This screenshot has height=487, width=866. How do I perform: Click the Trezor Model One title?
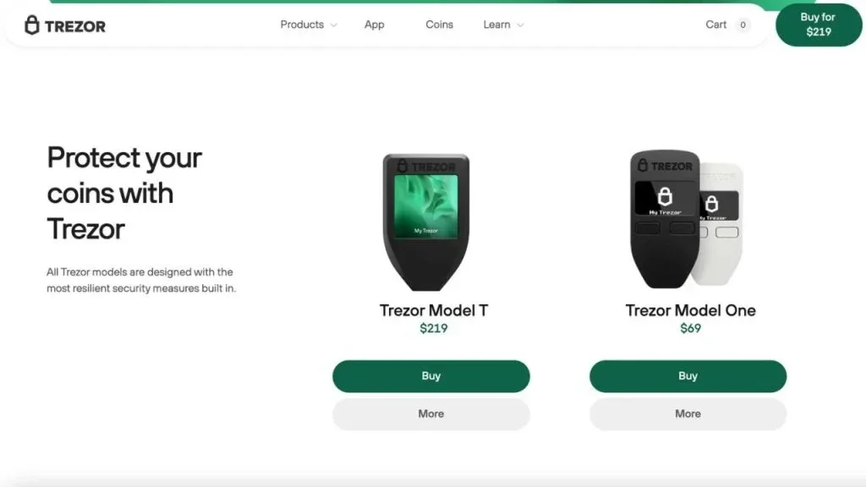coord(690,310)
